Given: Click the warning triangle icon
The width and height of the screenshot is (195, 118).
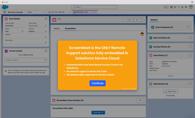Looking at the screenshot, I should pos(6,71).
